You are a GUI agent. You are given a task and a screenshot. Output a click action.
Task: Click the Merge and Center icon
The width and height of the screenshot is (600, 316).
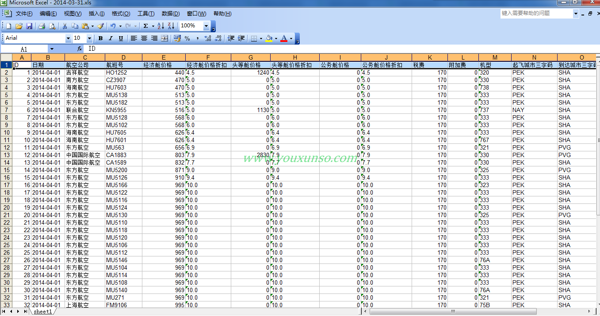pyautogui.click(x=164, y=38)
